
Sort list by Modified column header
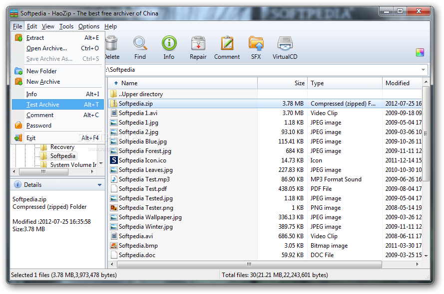(402, 83)
